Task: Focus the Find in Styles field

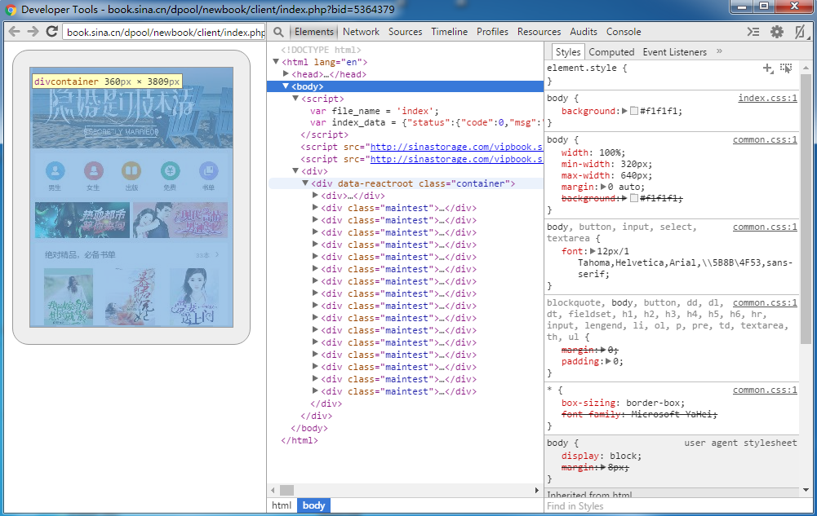Action: point(673,506)
